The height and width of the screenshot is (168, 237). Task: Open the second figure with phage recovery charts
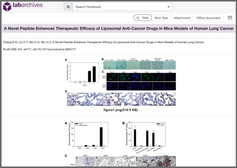(x=121, y=144)
